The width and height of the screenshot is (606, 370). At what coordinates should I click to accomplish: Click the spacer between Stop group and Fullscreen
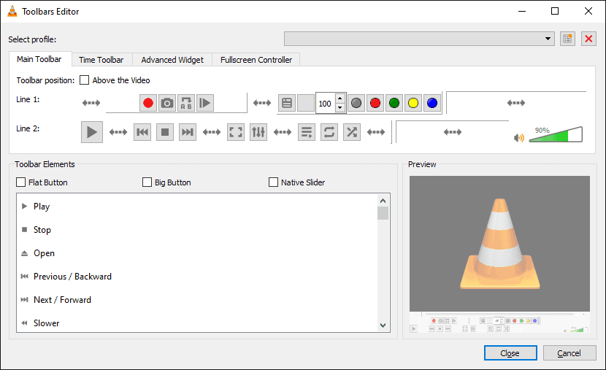coord(212,132)
